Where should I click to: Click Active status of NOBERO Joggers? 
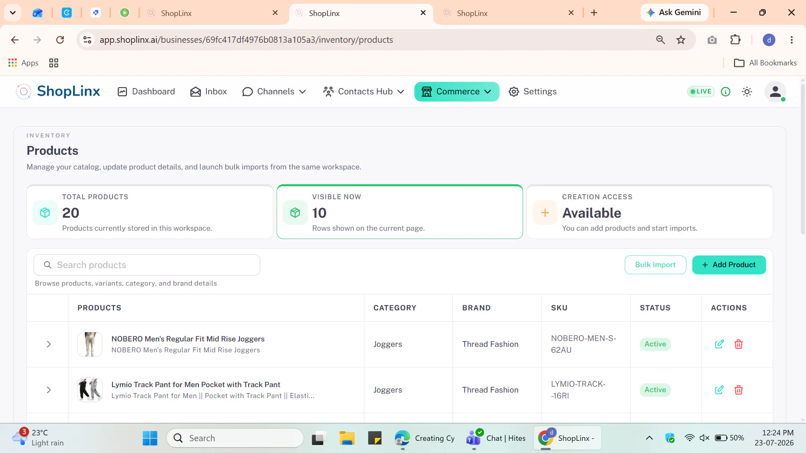point(655,344)
